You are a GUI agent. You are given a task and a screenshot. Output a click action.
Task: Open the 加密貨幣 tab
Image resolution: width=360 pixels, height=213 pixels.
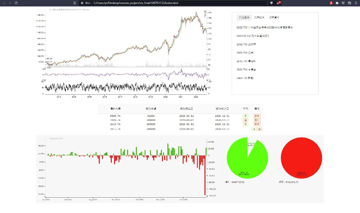pyautogui.click(x=274, y=17)
